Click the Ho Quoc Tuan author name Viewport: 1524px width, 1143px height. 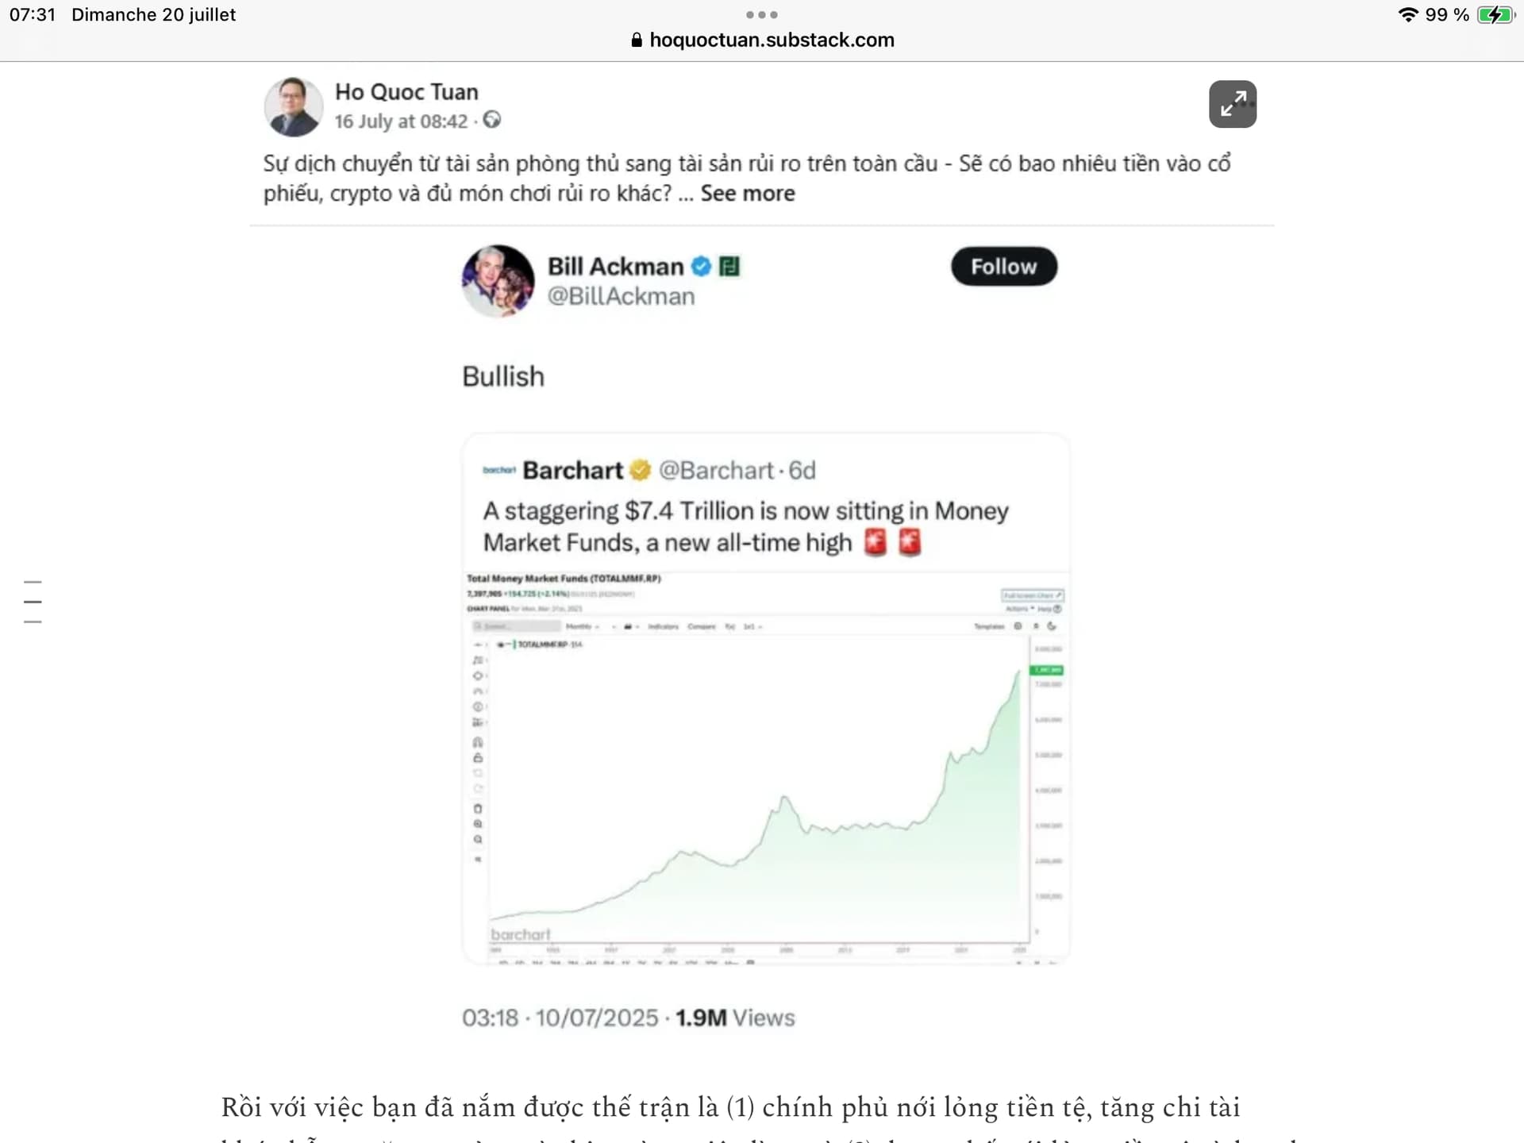click(x=406, y=92)
